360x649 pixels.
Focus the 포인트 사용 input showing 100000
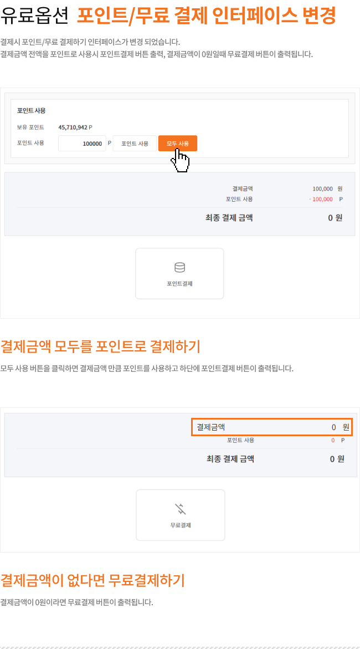click(83, 143)
